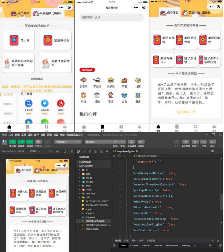Open the 小程序模式 mode dropdown

click(x=68, y=142)
